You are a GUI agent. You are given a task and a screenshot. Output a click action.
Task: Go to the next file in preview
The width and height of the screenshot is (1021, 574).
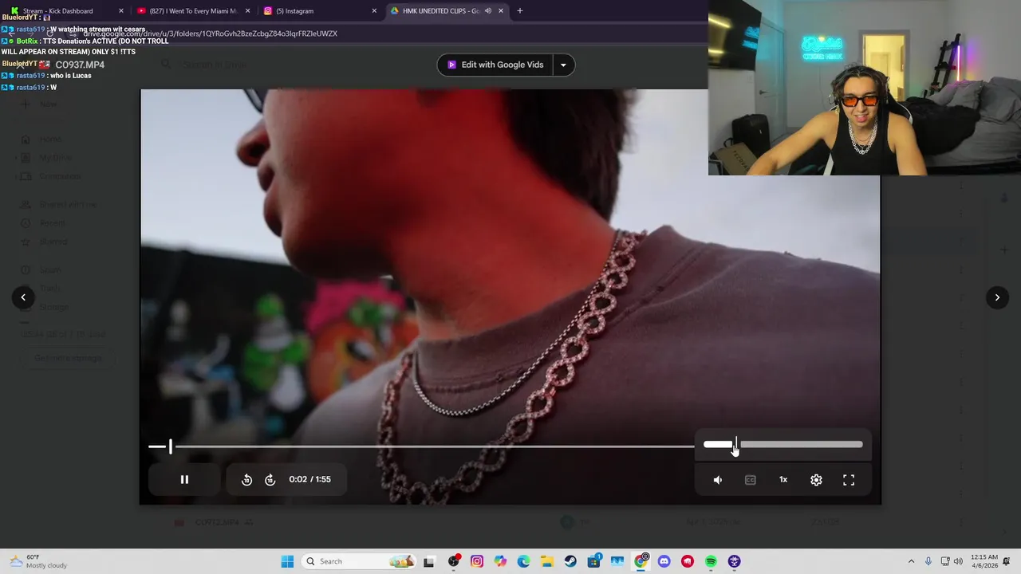(x=997, y=297)
